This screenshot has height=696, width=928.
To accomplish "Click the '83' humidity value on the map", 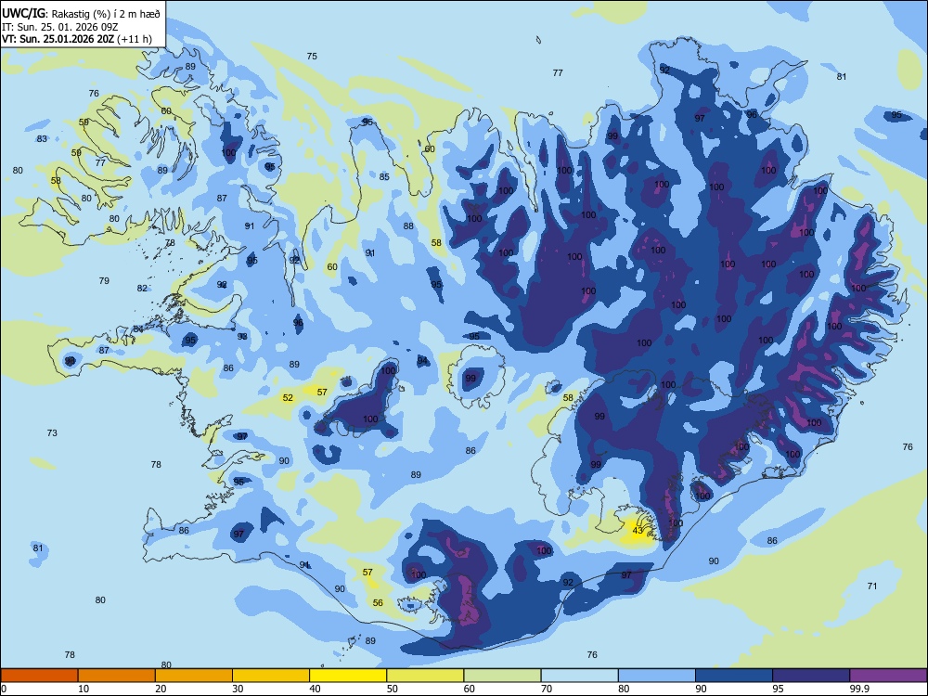I will coord(42,139).
